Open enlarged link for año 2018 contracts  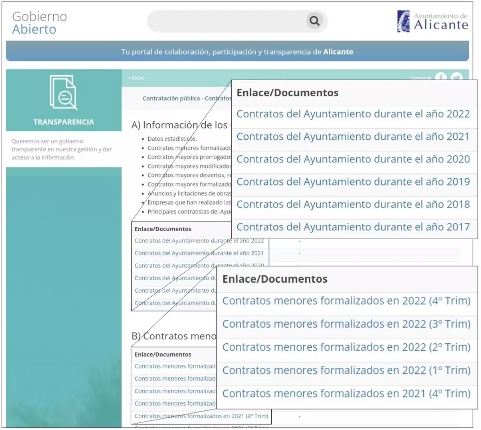[353, 204]
